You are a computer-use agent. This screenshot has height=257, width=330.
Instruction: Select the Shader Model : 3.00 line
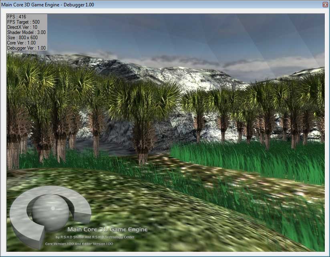click(x=26, y=32)
